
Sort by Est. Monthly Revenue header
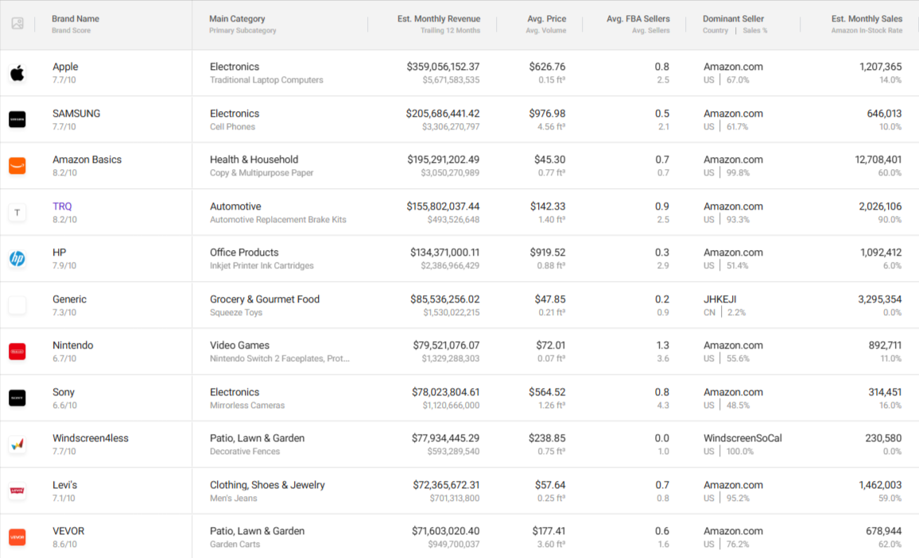(438, 19)
